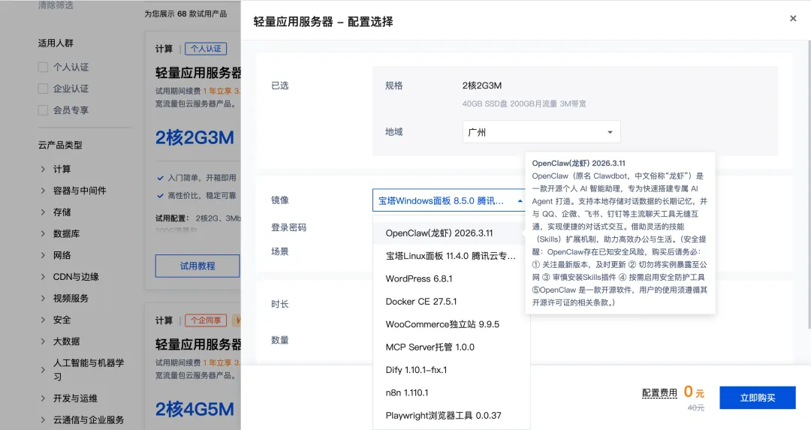Expand the 大数据 category
Image resolution: width=811 pixels, height=430 pixels.
tap(44, 341)
